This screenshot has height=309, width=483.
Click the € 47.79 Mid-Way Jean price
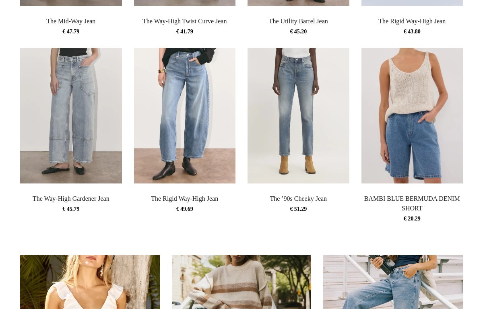(x=71, y=32)
